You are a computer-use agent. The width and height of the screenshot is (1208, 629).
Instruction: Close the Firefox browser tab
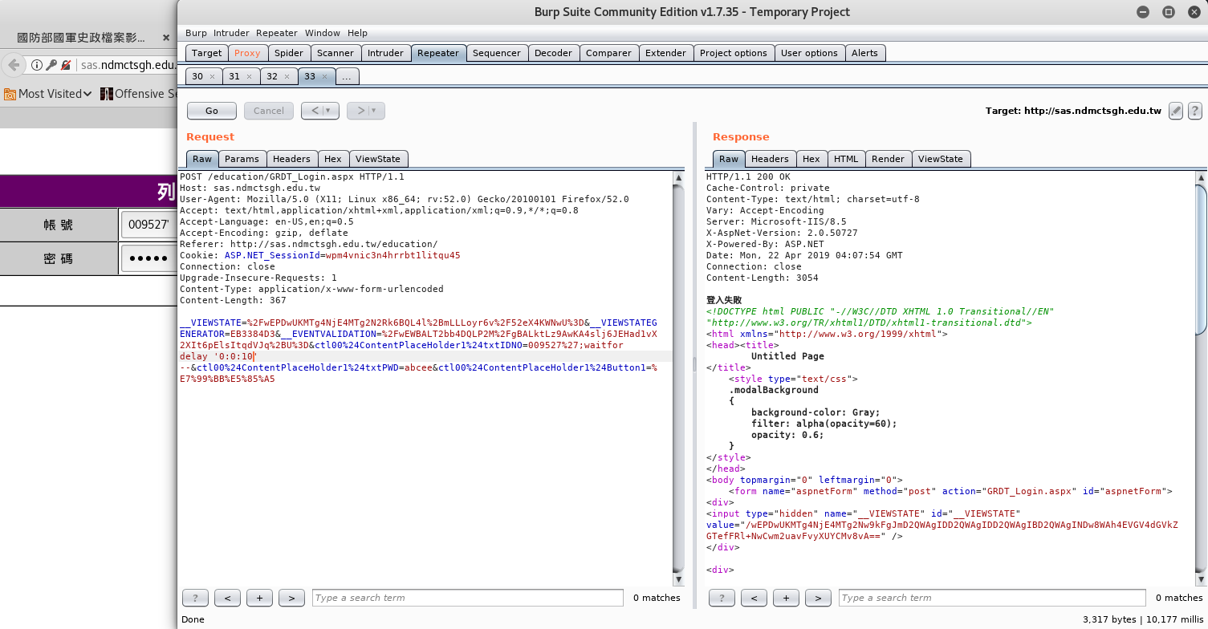coord(166,38)
